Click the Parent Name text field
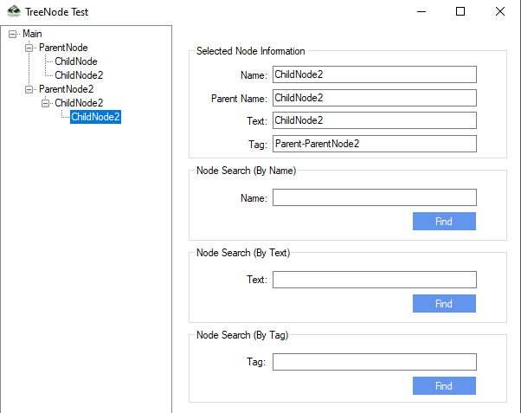The width and height of the screenshot is (521, 413). click(374, 98)
